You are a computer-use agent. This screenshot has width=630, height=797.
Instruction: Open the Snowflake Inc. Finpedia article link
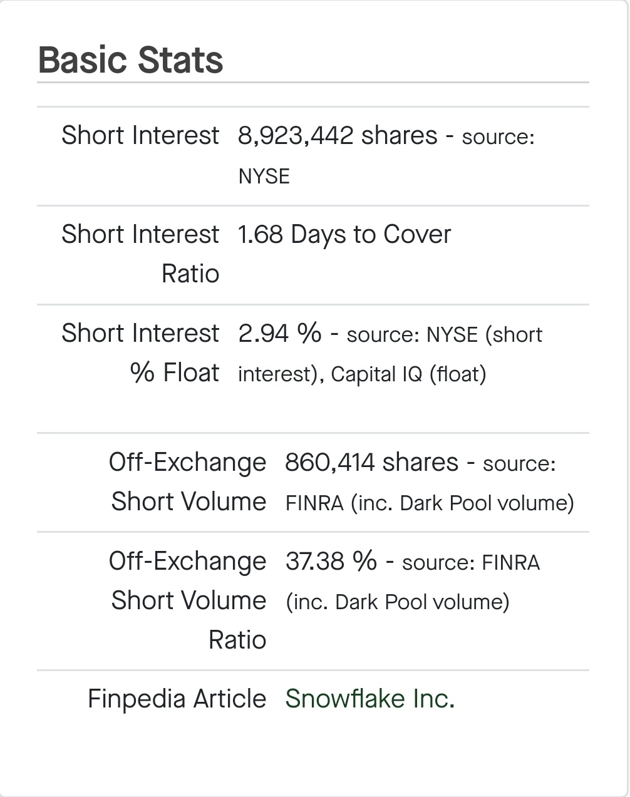pyautogui.click(x=369, y=699)
